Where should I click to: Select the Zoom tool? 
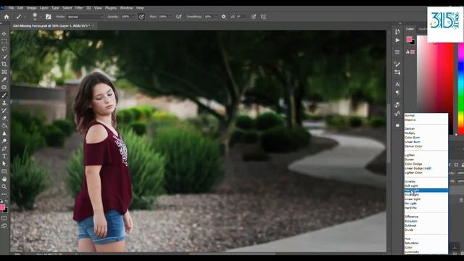point(4,187)
